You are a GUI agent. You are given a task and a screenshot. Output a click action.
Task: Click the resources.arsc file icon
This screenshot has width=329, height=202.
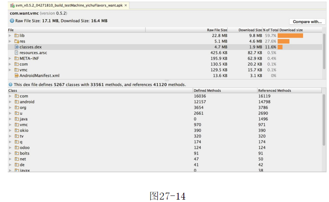[x=17, y=53]
